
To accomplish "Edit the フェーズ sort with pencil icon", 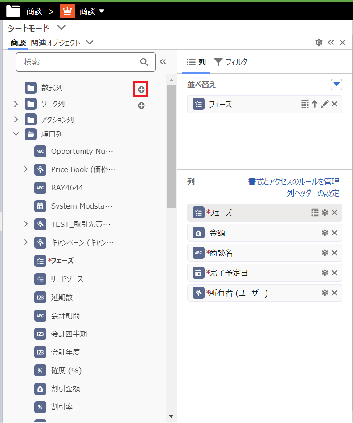I will pos(325,104).
